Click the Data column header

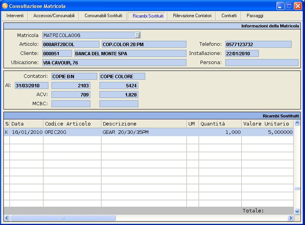(26, 124)
